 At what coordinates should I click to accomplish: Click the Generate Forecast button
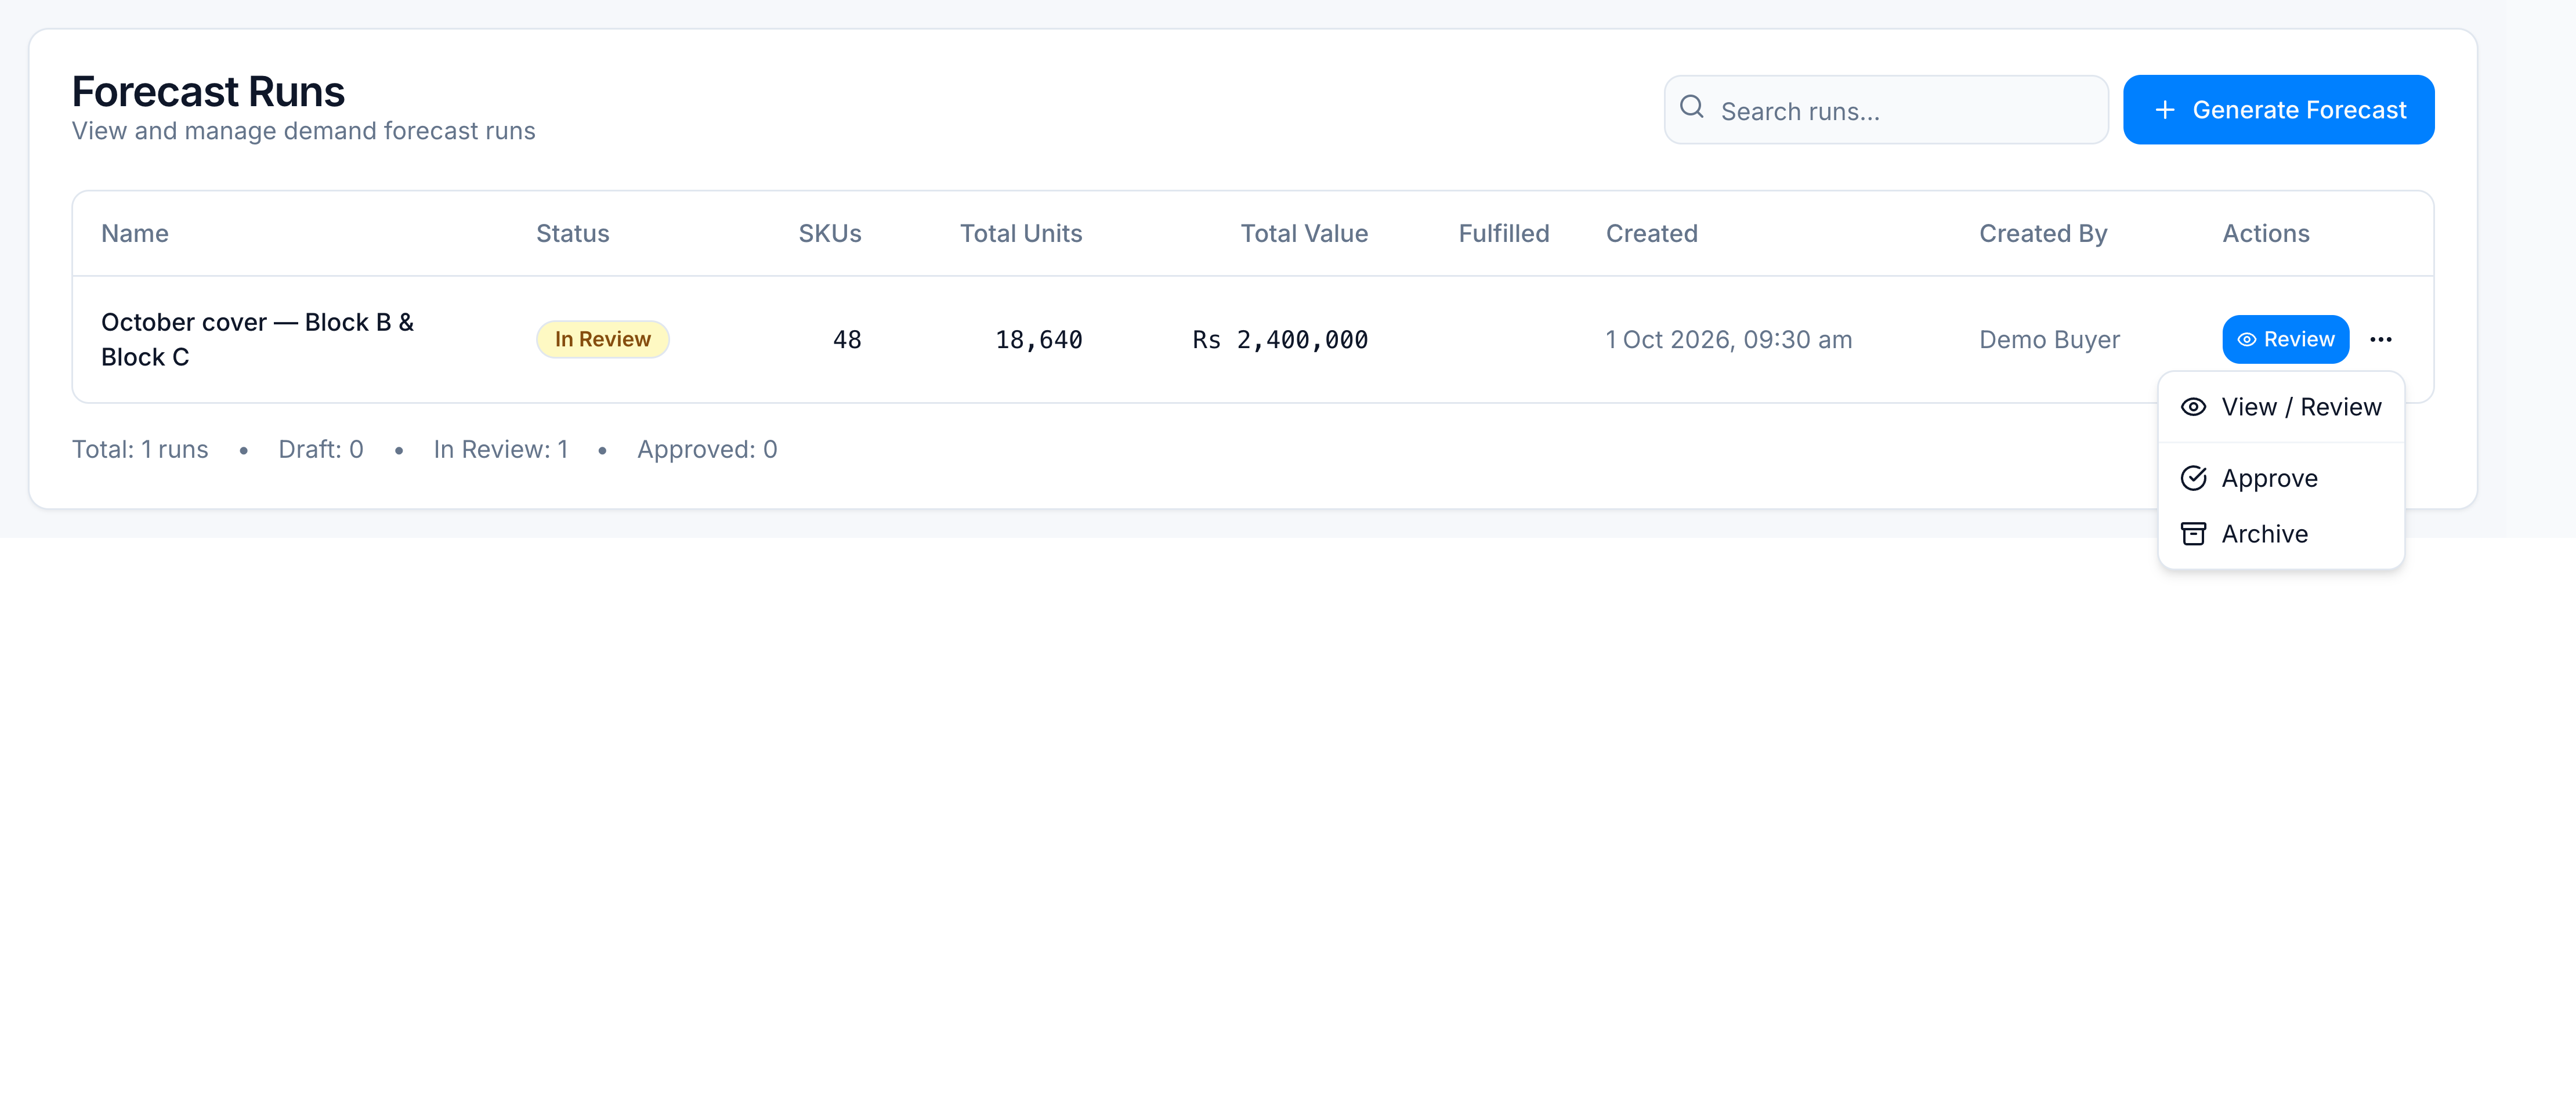coord(2278,110)
